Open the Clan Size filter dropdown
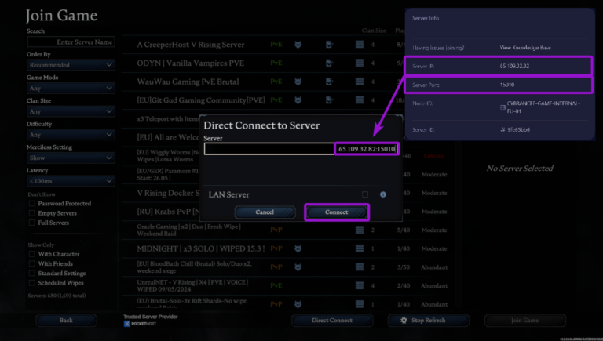This screenshot has width=603, height=341. (71, 111)
